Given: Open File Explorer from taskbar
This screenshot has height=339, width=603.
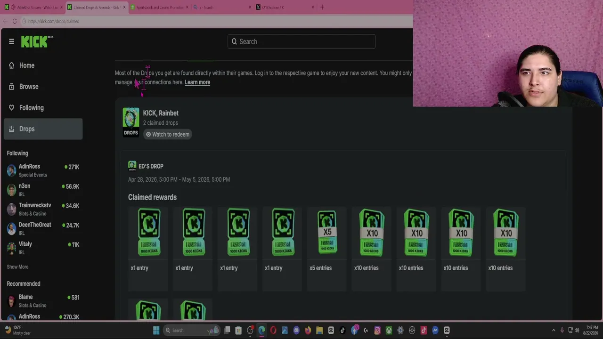Looking at the screenshot, I should coord(319,330).
